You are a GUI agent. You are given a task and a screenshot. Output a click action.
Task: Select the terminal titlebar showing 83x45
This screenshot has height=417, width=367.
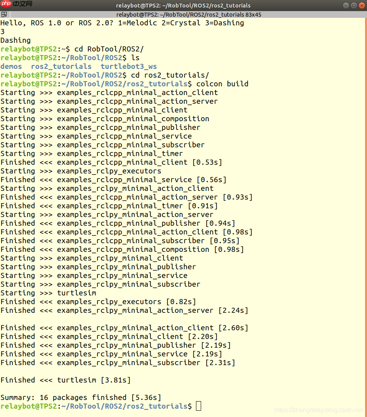pyautogui.click(x=188, y=15)
